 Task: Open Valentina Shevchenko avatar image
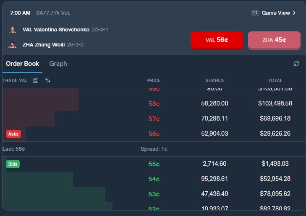tap(13, 30)
